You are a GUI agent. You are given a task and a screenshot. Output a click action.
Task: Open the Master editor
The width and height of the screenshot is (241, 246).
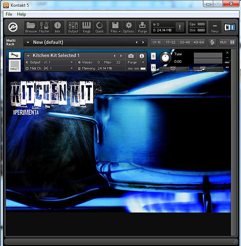click(44, 27)
